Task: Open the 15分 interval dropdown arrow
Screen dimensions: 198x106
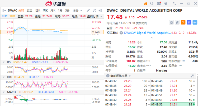Action: [x=81, y=11]
